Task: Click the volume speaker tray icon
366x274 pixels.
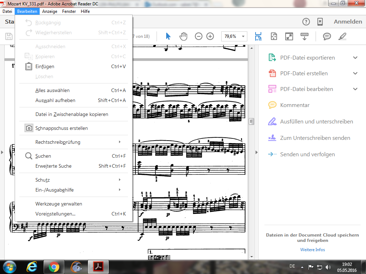Action: pos(328,267)
